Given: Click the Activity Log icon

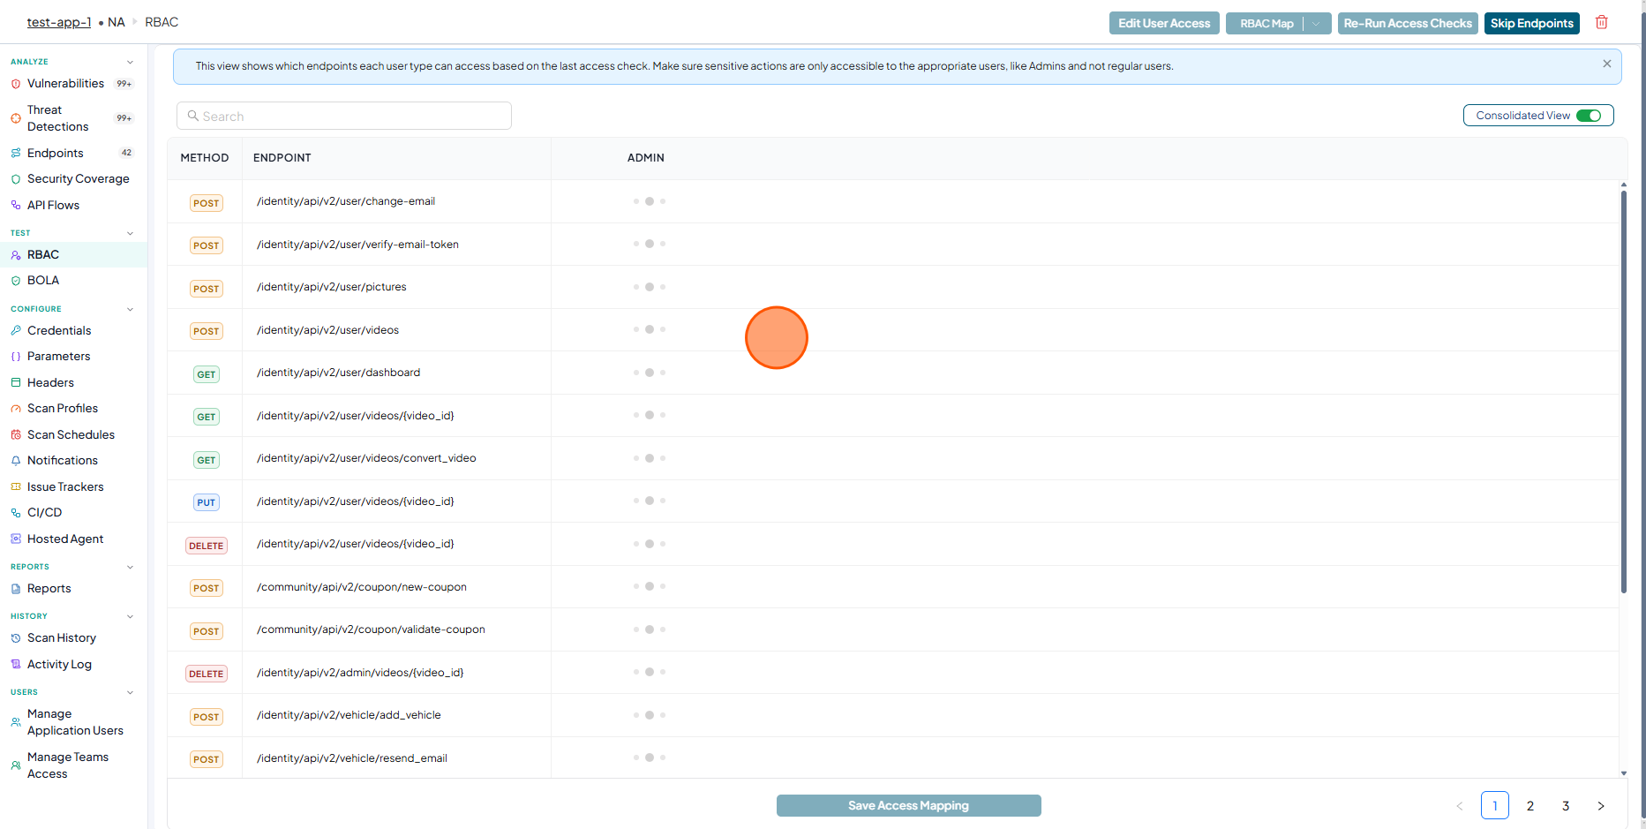Looking at the screenshot, I should [x=16, y=665].
